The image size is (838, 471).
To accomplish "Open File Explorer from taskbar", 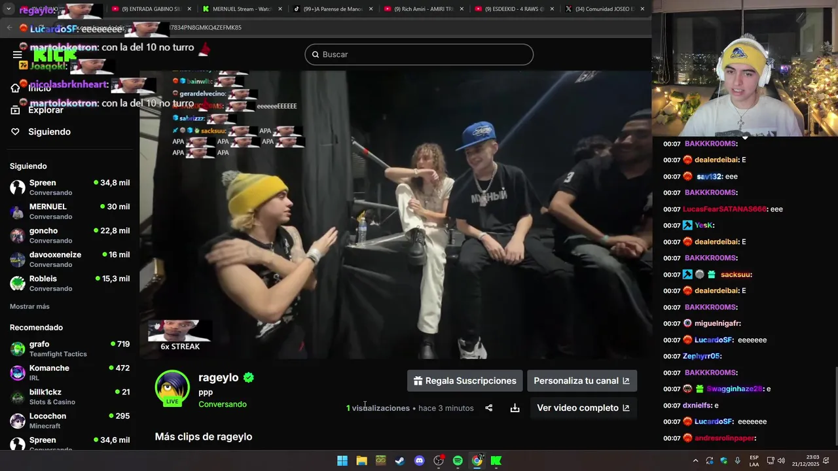I will coord(361,461).
